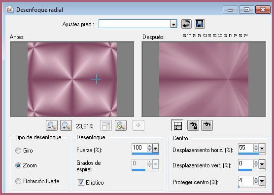Viewport: 274px width, 195px height.
Task: Open the Proteger centro dropdown arrow
Action: pyautogui.click(x=262, y=181)
